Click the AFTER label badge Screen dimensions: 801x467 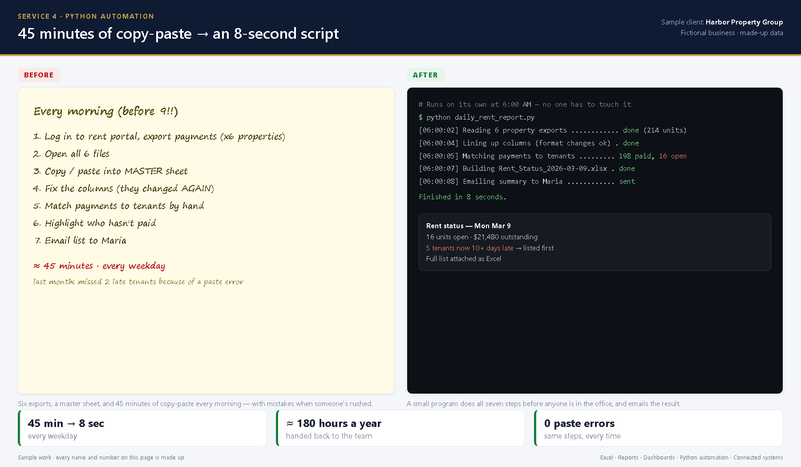click(425, 75)
